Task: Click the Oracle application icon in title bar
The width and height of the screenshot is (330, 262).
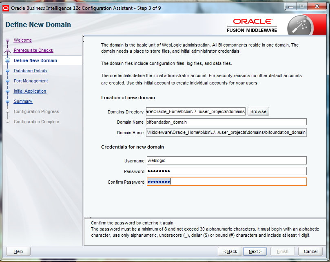Action: [x=6, y=8]
